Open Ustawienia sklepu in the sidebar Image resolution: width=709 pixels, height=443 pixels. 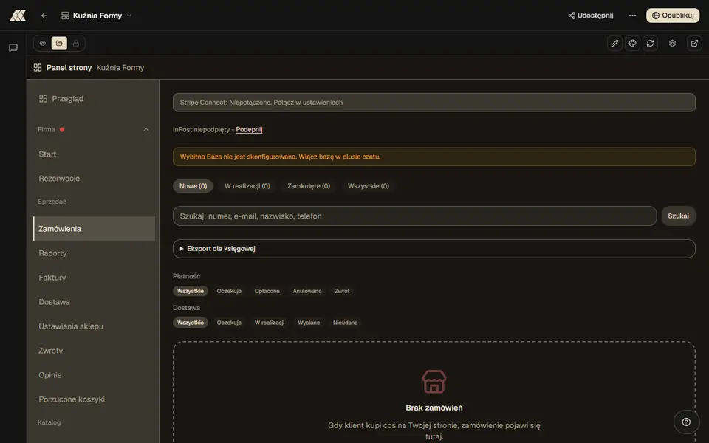tap(94, 326)
